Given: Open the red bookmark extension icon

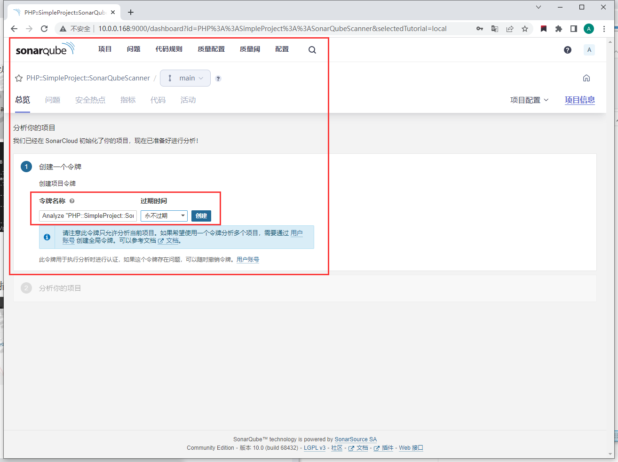Looking at the screenshot, I should point(544,29).
